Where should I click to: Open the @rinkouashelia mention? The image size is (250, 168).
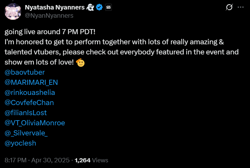[x=30, y=93]
